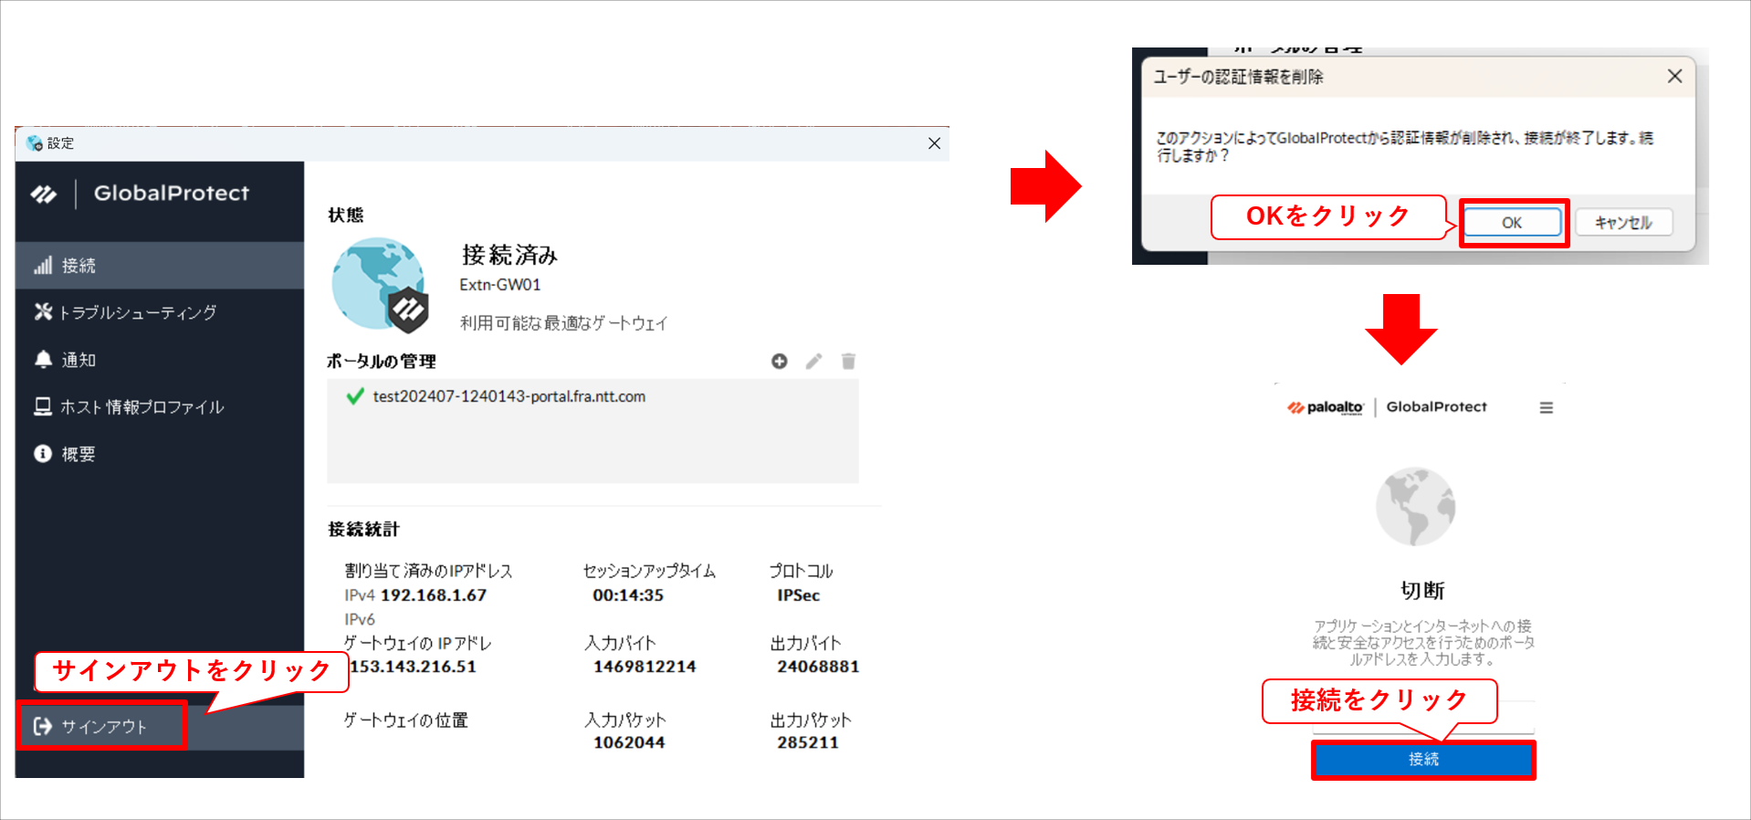The height and width of the screenshot is (820, 1751).
Task: Click the ポータルの管理 heading
Action: (x=382, y=362)
